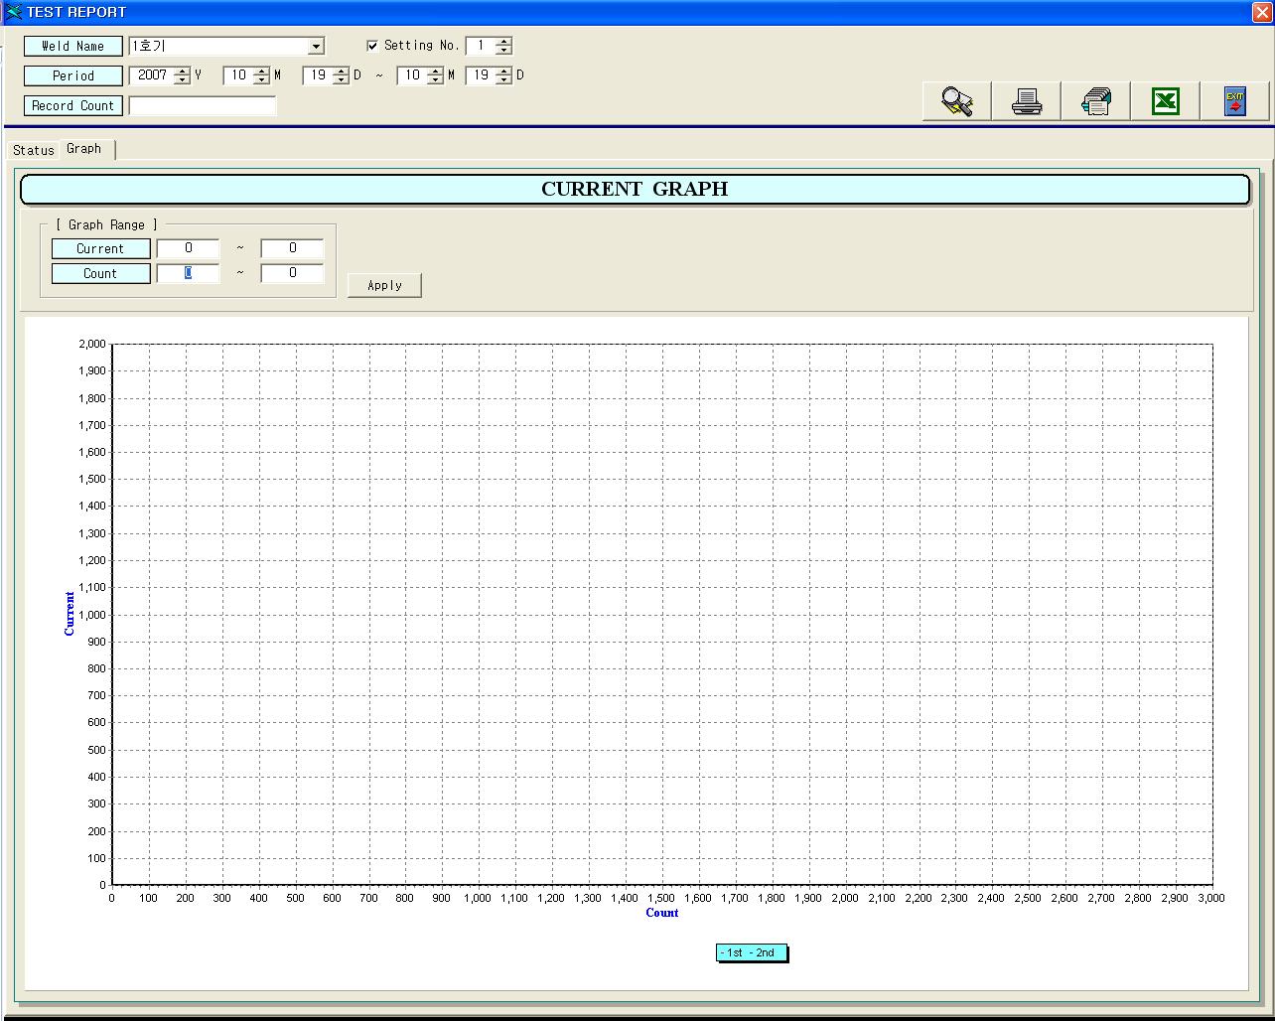Viewport: 1275px width, 1021px height.
Task: Click the blue Current y-axis title
Action: pos(70,614)
